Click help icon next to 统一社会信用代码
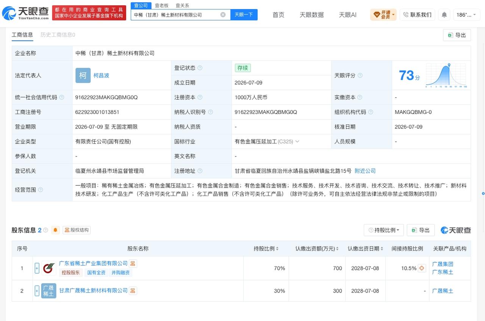Screen dimensions: 485x321 (x=62, y=97)
